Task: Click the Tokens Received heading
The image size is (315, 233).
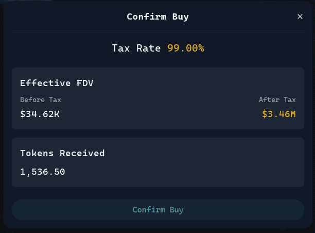Action: click(62, 153)
